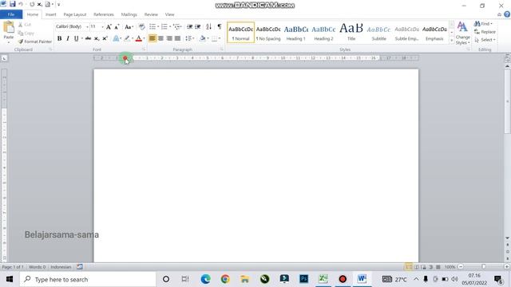The height and width of the screenshot is (287, 511).
Task: Open Multilevel List dropdown
Action: point(181,26)
